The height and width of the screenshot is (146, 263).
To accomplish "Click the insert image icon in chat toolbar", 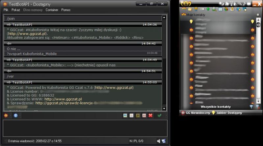I will (x=125, y=115).
